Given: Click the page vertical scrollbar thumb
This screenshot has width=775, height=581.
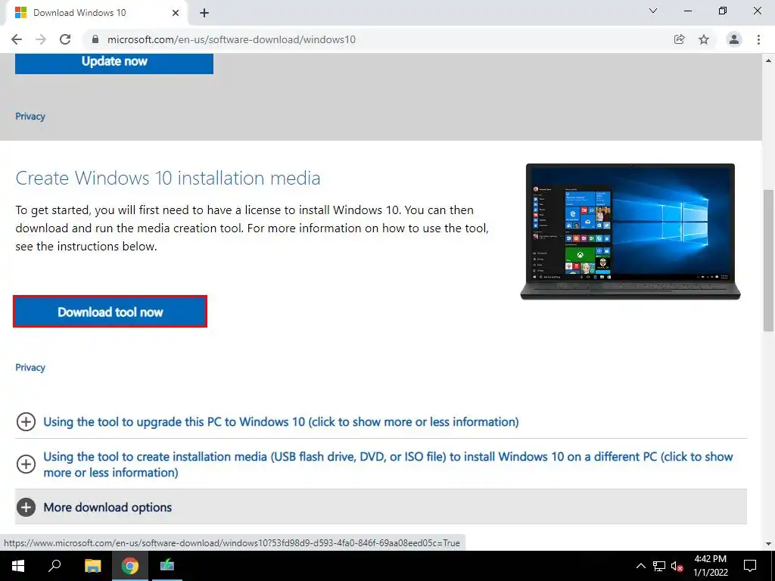Looking at the screenshot, I should (768, 260).
